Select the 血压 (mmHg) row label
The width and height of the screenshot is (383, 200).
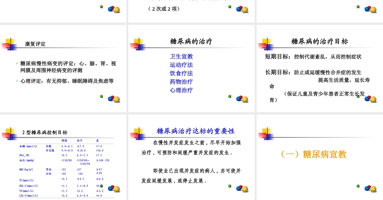(x=27, y=161)
